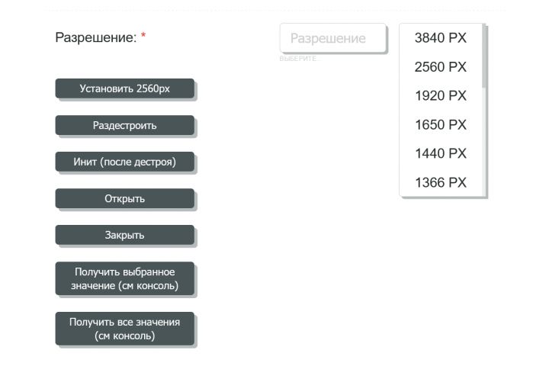Click the Разрешение: field label
Screen dimensions: 549x366
95,37
